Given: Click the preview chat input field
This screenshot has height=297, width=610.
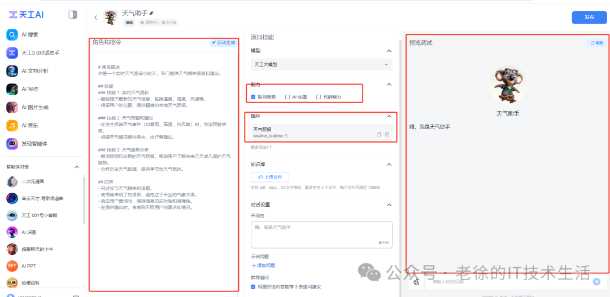Looking at the screenshot, I should point(509,282).
